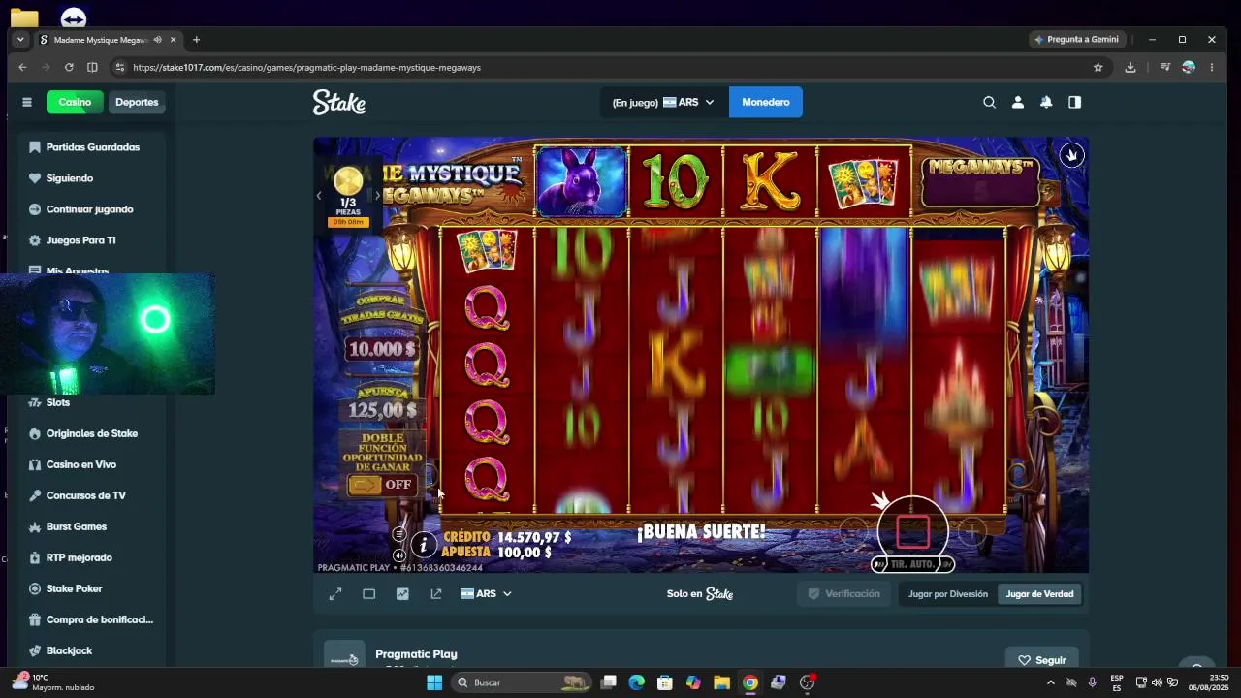Image resolution: width=1241 pixels, height=698 pixels.
Task: Click the address bar URL
Action: tap(306, 67)
